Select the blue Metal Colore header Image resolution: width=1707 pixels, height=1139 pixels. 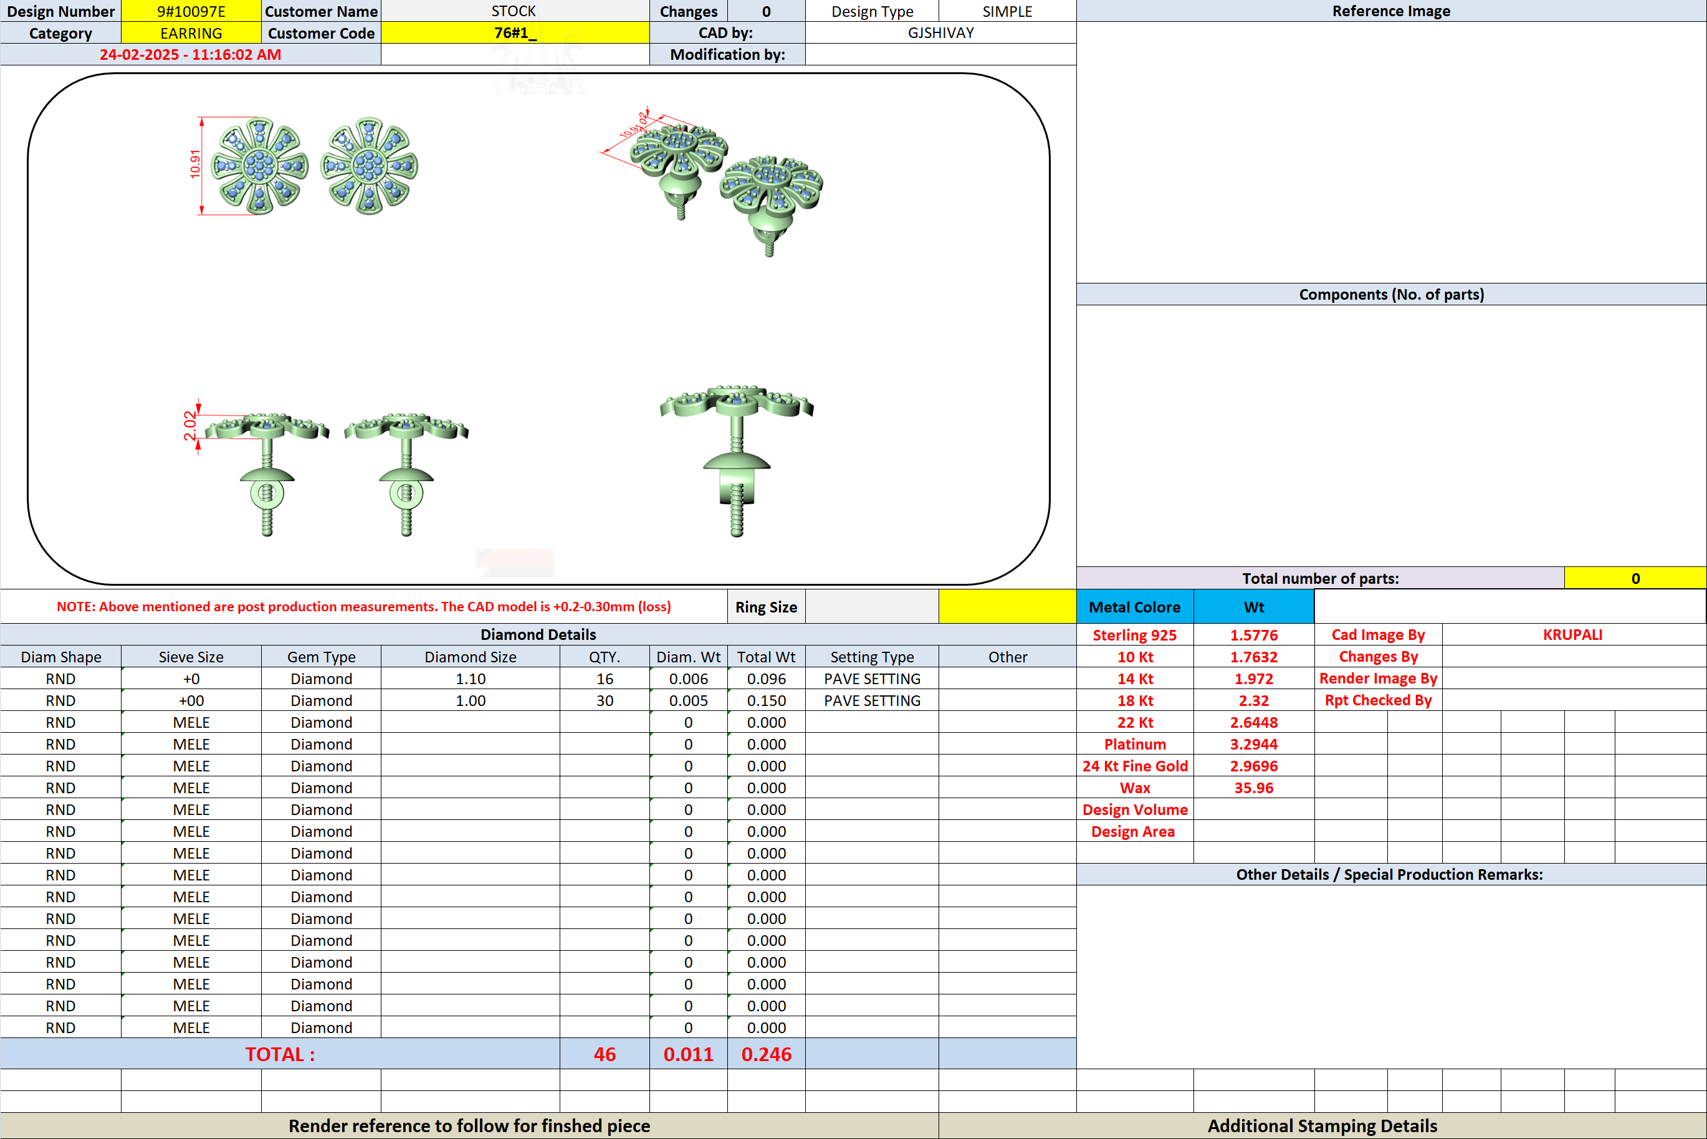click(1135, 606)
